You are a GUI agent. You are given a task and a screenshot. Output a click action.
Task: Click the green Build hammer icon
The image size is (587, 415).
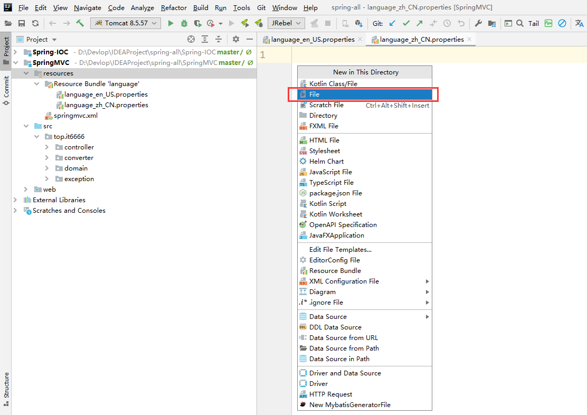[80, 23]
